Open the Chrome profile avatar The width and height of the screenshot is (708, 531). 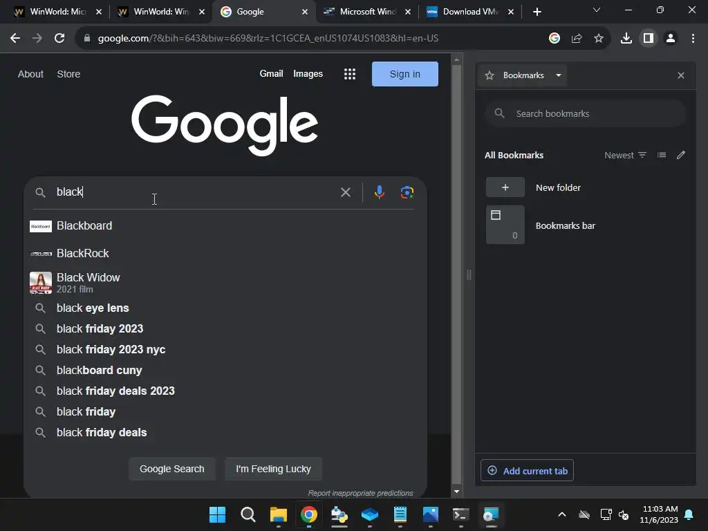coord(671,39)
